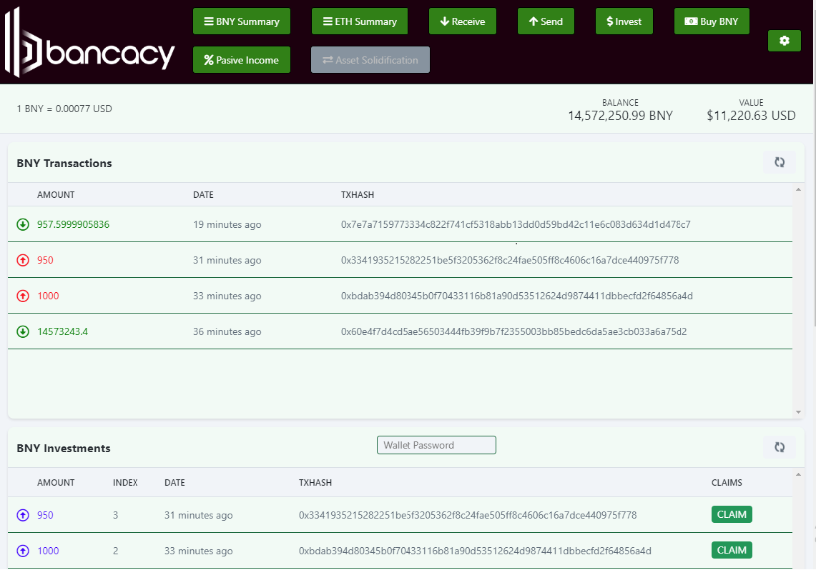Select amount 957.5999905836 in transactions
The height and width of the screenshot is (570, 816).
pos(74,224)
